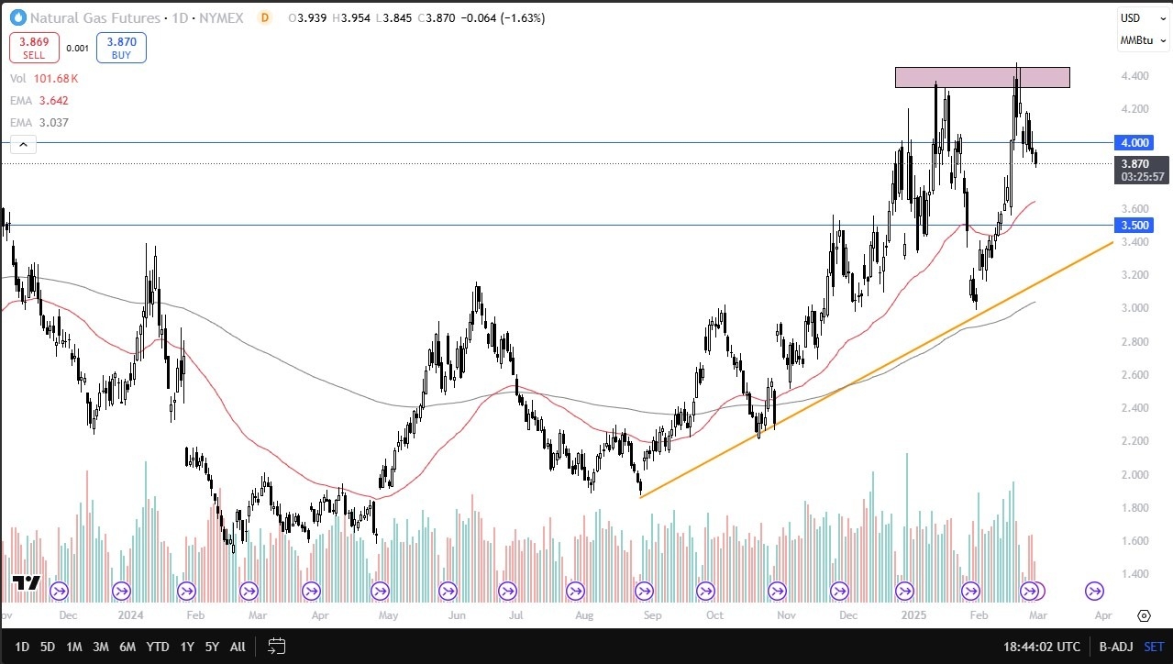The image size is (1173, 664).
Task: Select the 3M date range
Action: (x=101, y=647)
